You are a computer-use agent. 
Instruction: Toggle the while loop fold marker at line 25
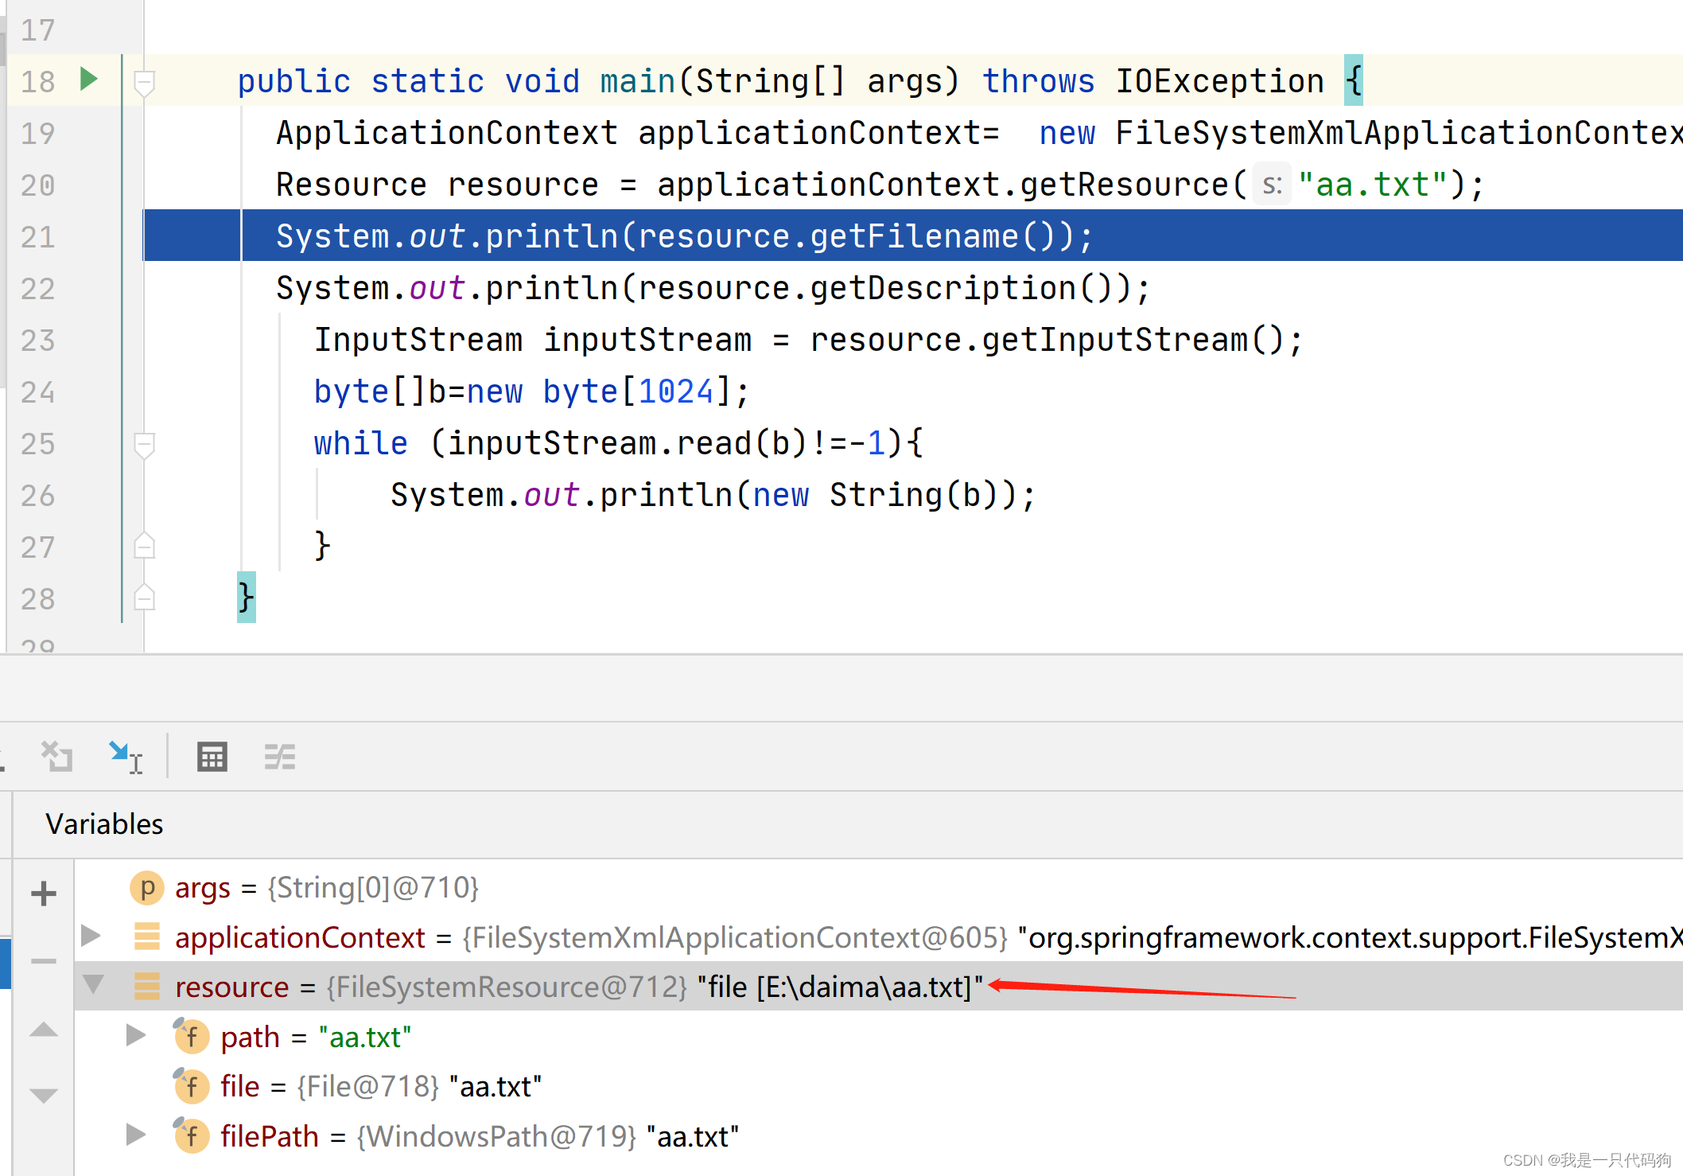[x=144, y=444]
